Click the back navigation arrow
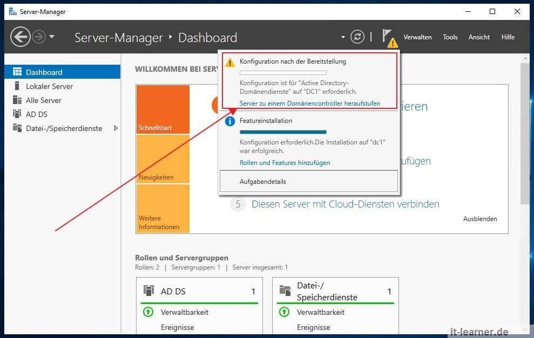This screenshot has width=534, height=338. coord(20,37)
